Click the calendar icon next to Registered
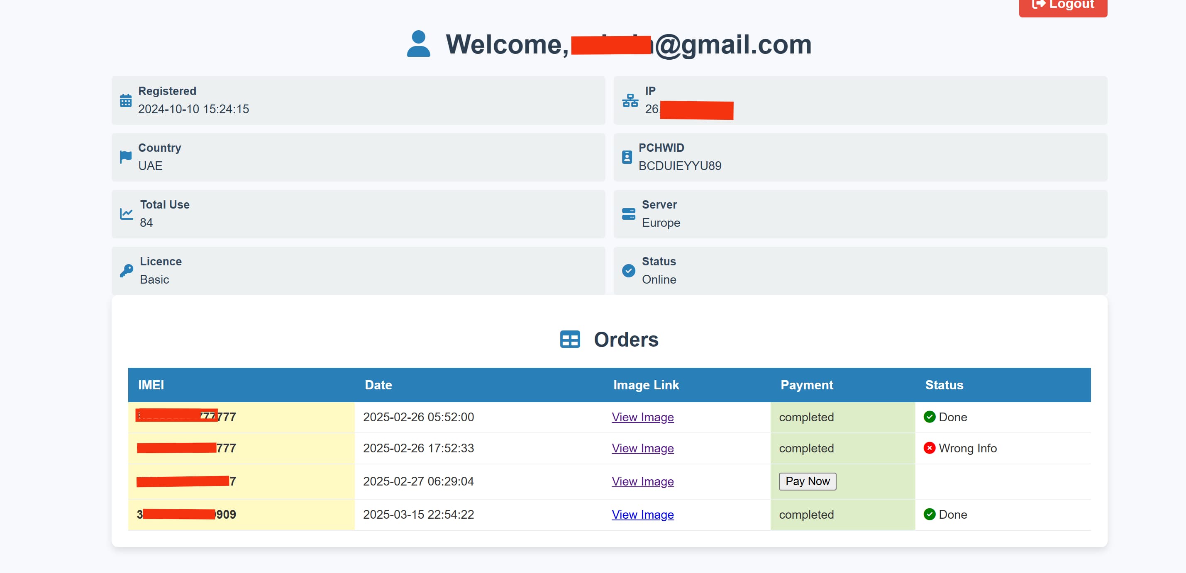This screenshot has height=573, width=1186. (x=125, y=100)
